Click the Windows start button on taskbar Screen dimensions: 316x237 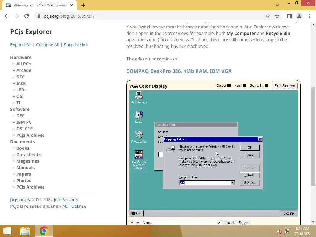click(x=7, y=231)
